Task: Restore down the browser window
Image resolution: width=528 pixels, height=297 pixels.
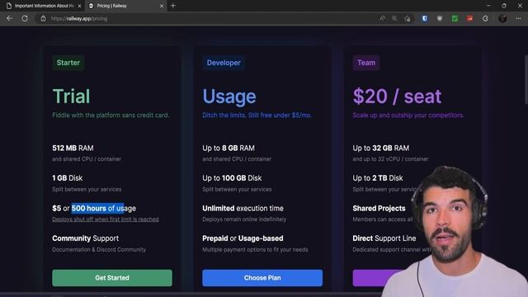Action: pos(504,6)
